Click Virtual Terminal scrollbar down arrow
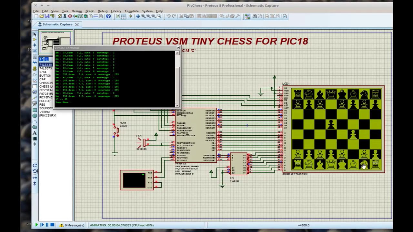The height and width of the screenshot is (232, 413). [177, 105]
